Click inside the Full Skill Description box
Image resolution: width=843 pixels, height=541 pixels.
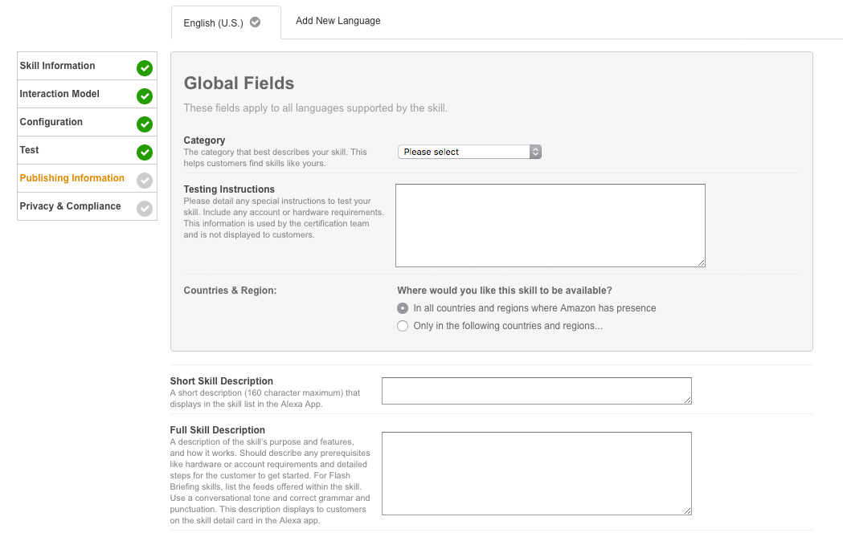[536, 474]
